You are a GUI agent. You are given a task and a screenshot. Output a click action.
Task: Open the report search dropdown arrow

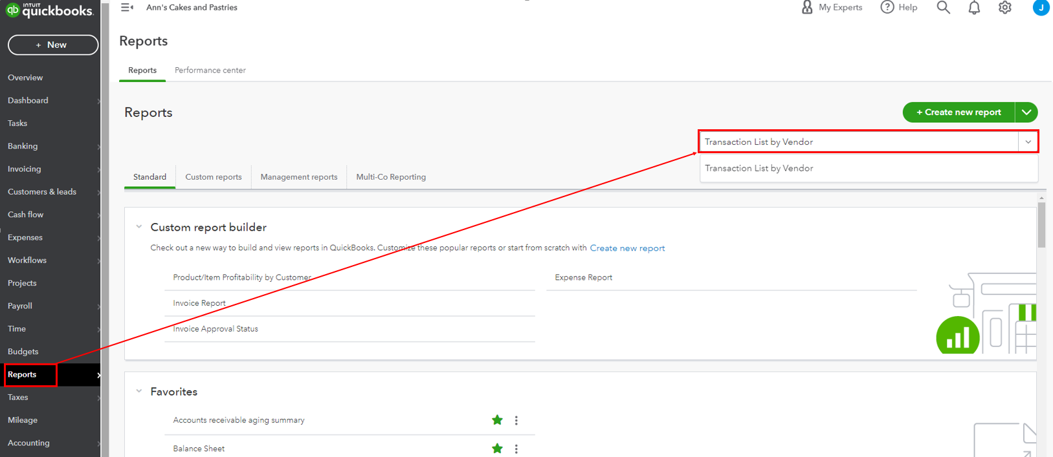click(1028, 142)
